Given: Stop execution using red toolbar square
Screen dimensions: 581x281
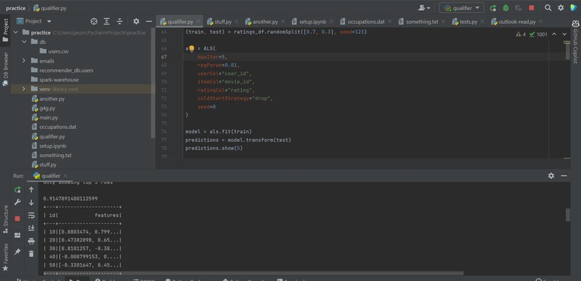Looking at the screenshot, I should point(531,8).
